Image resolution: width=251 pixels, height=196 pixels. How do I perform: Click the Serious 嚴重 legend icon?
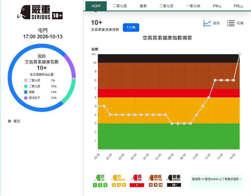(x=174, y=178)
